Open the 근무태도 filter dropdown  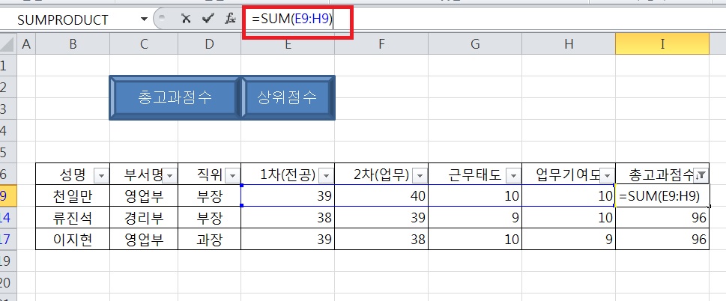tap(513, 175)
